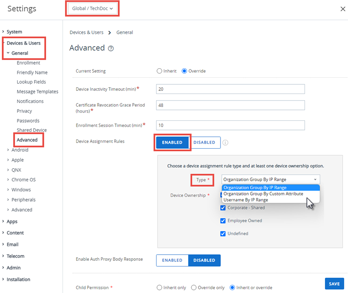Select the Inherit radio button
348x293 pixels.
[159, 71]
